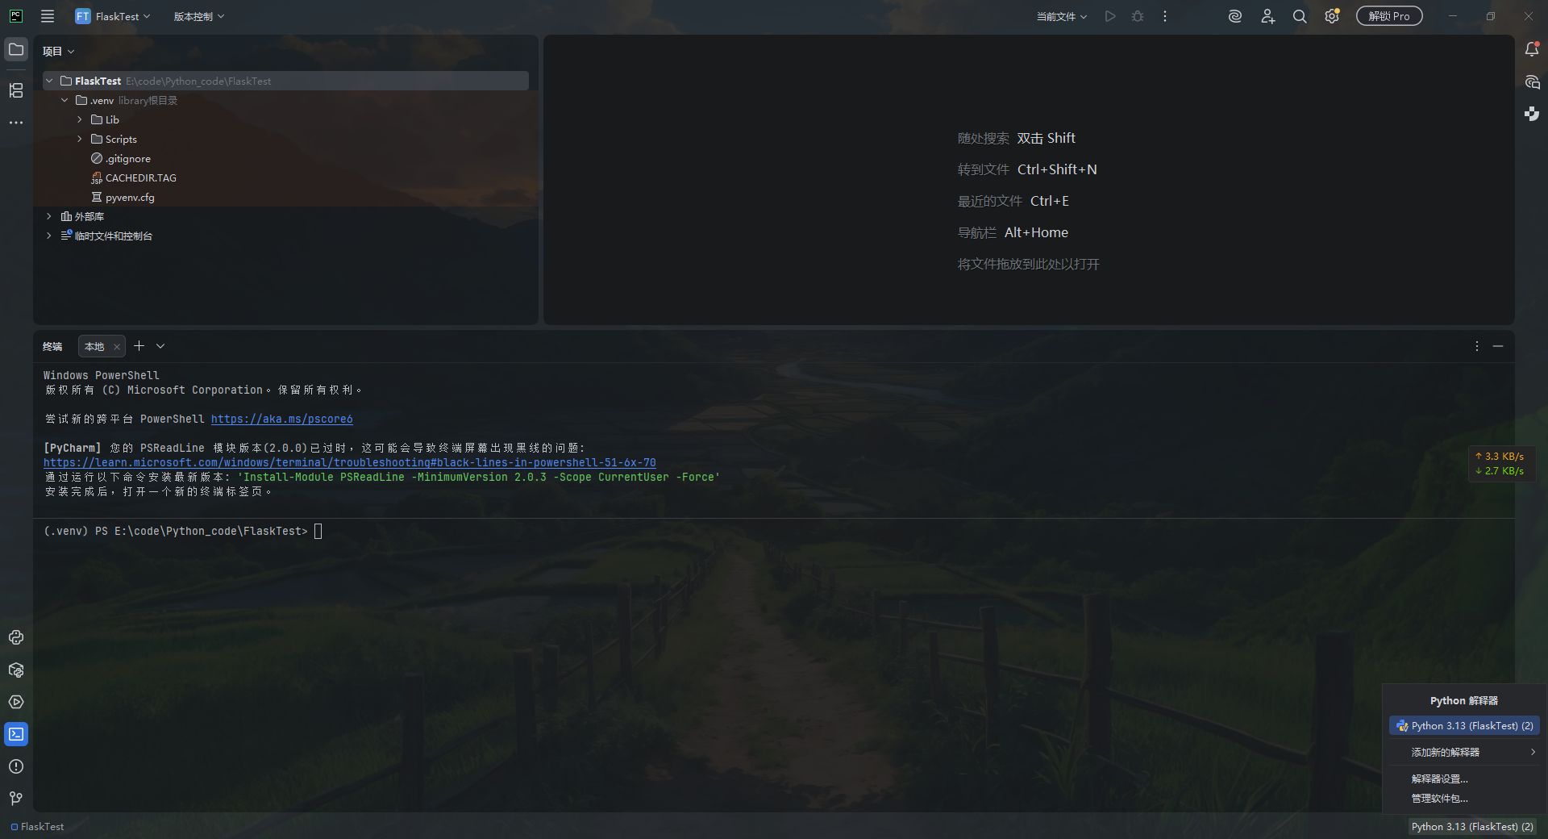Image resolution: width=1548 pixels, height=839 pixels.
Task: Open AI Chat tool window
Action: 1532,82
